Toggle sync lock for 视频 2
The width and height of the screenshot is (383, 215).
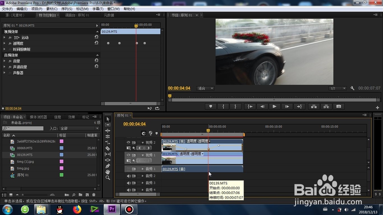point(134,142)
